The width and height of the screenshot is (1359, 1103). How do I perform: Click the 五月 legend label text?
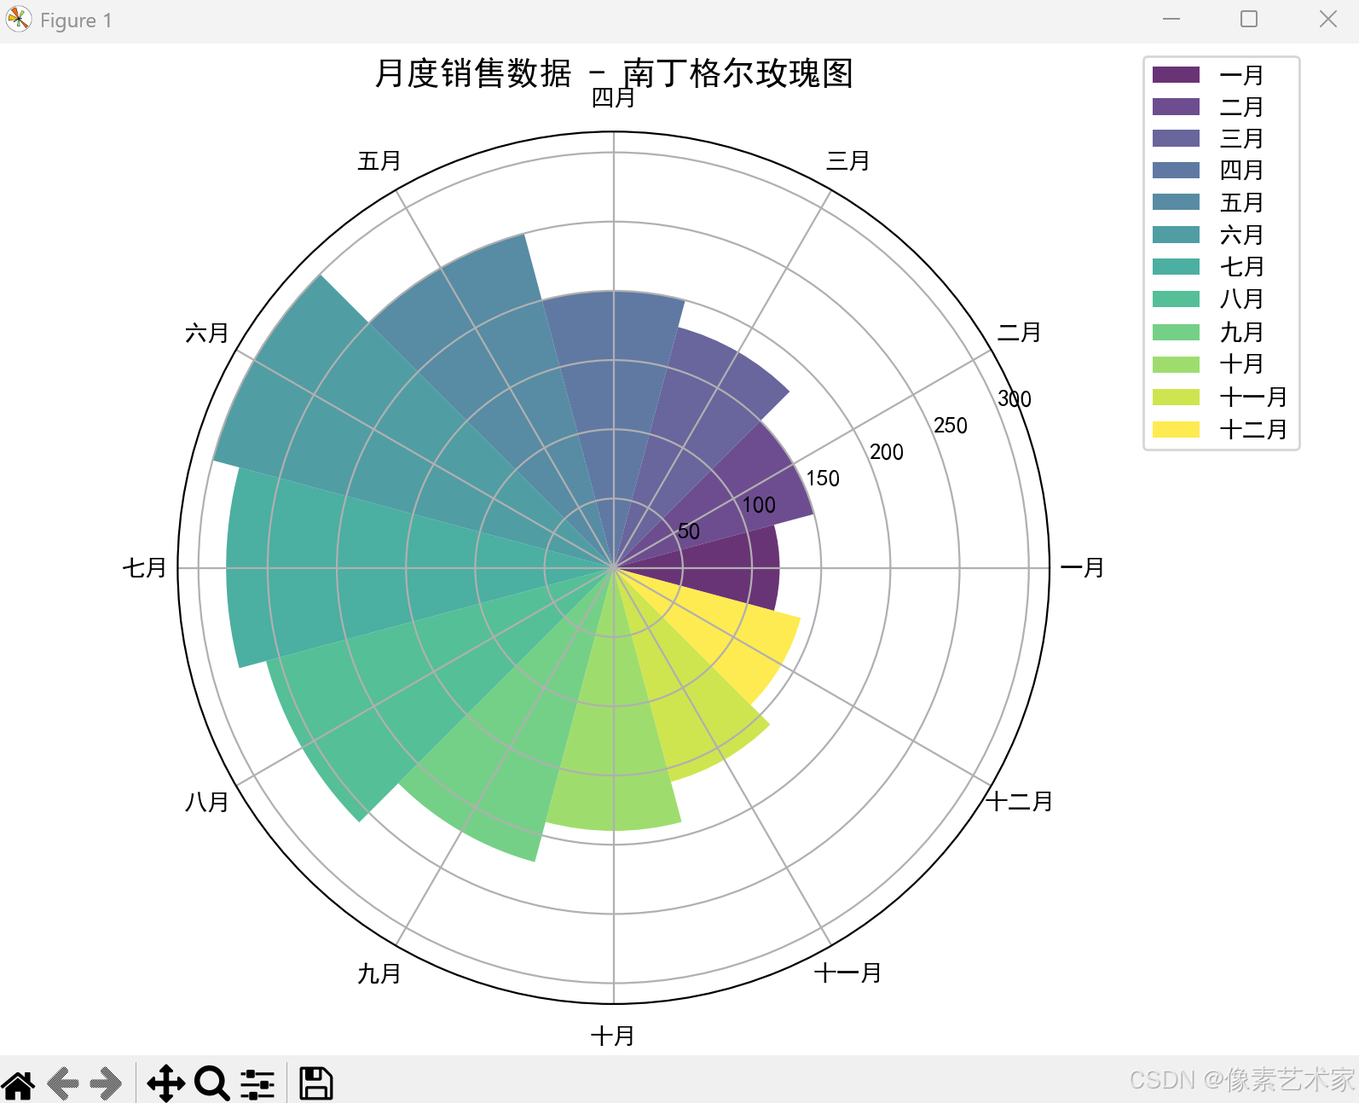(x=1241, y=202)
